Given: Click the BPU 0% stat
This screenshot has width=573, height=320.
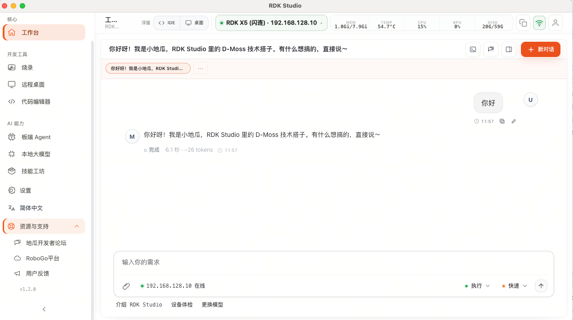Looking at the screenshot, I should 457,24.
